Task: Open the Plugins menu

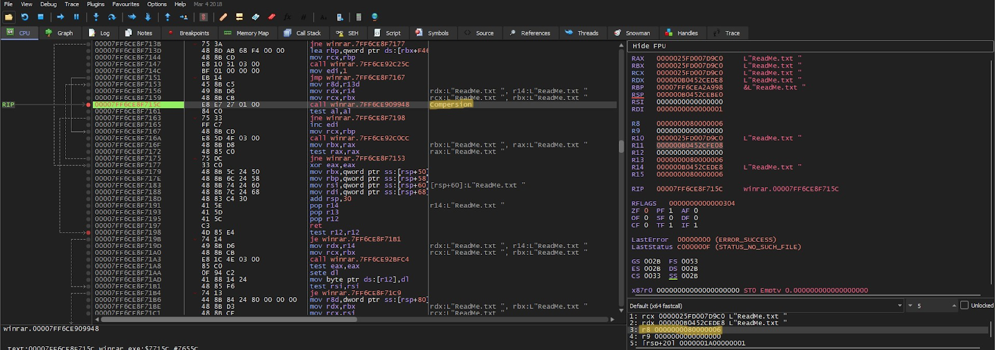Action: click(96, 4)
